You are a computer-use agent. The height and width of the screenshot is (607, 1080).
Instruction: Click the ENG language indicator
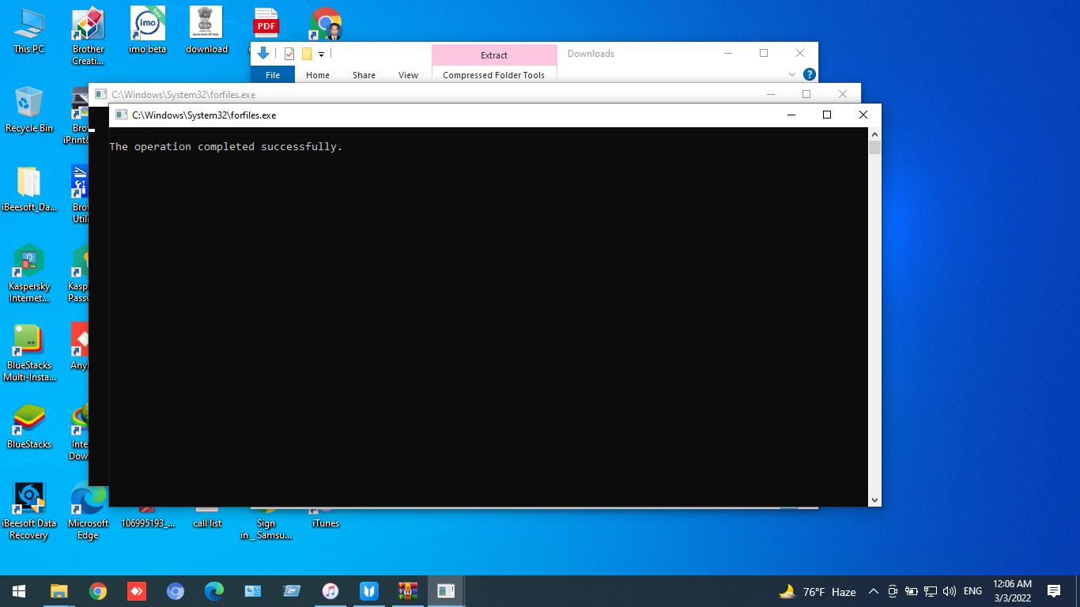972,591
